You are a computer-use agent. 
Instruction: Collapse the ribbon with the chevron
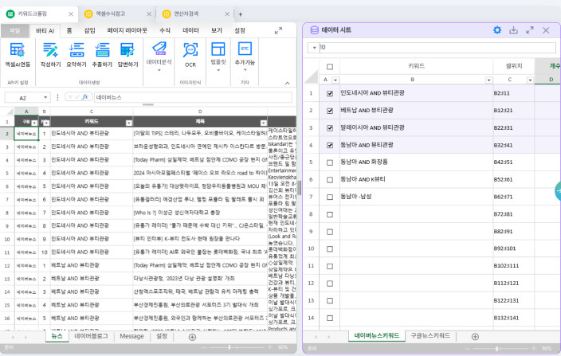[288, 84]
